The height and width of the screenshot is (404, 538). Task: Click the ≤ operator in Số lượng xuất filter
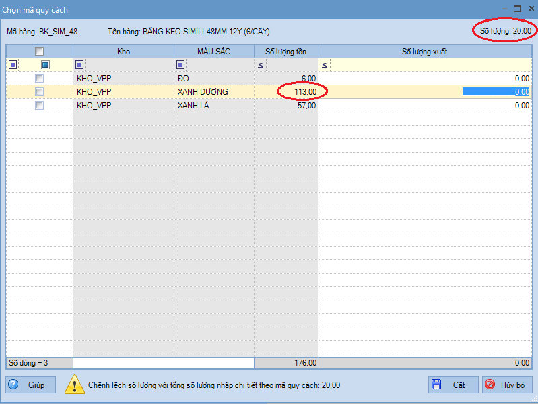pyautogui.click(x=325, y=65)
